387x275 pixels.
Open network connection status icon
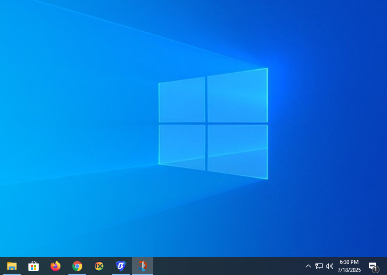[319, 266]
